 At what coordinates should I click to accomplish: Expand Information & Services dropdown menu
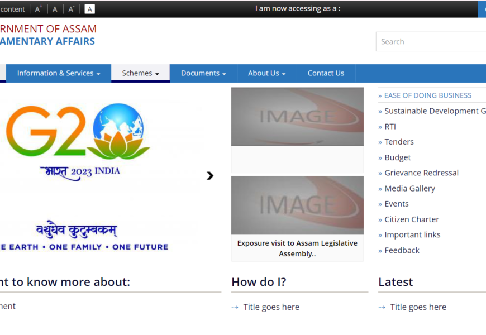pos(59,73)
